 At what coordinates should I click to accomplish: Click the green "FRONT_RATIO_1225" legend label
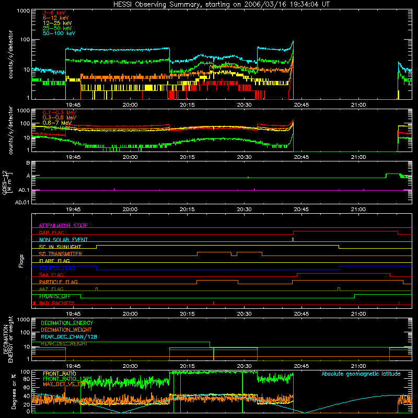[67, 379]
